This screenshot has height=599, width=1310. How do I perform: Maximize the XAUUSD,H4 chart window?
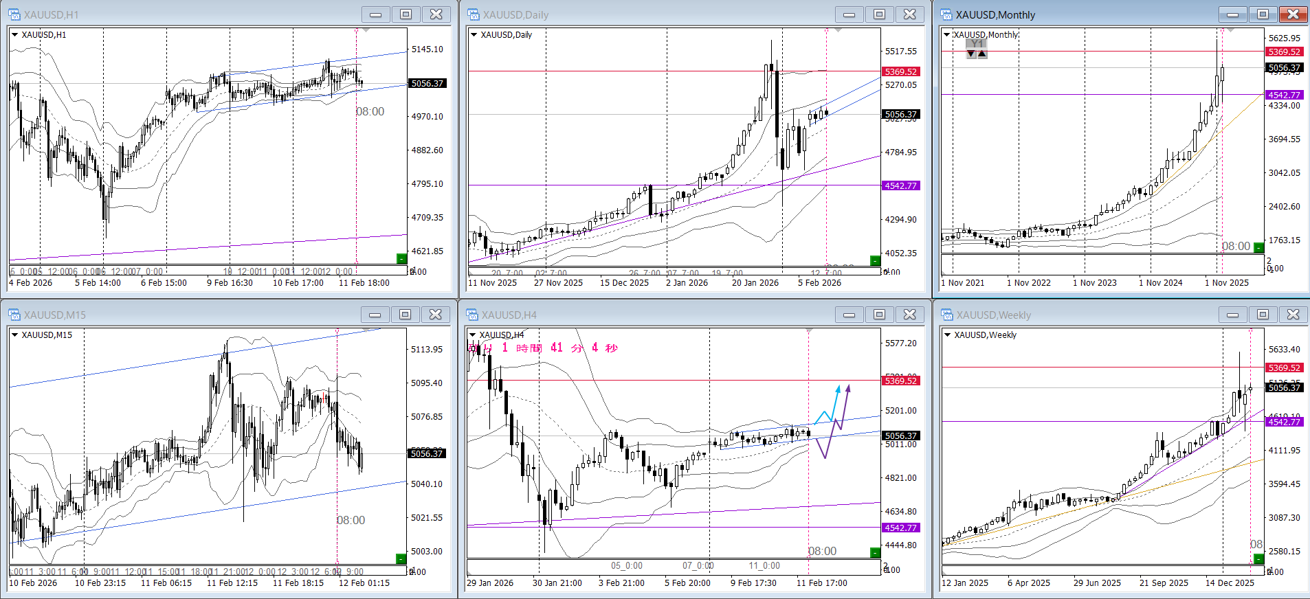click(879, 315)
